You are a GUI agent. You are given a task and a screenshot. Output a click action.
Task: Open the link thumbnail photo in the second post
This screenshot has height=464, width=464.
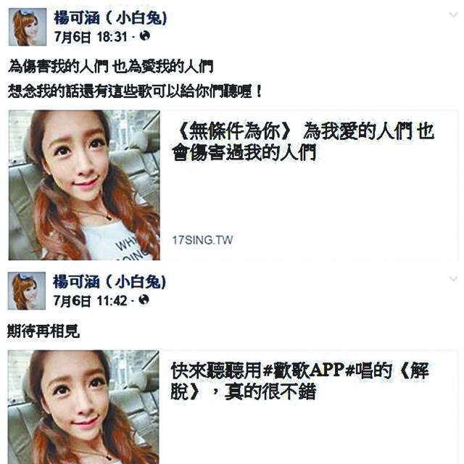83,407
